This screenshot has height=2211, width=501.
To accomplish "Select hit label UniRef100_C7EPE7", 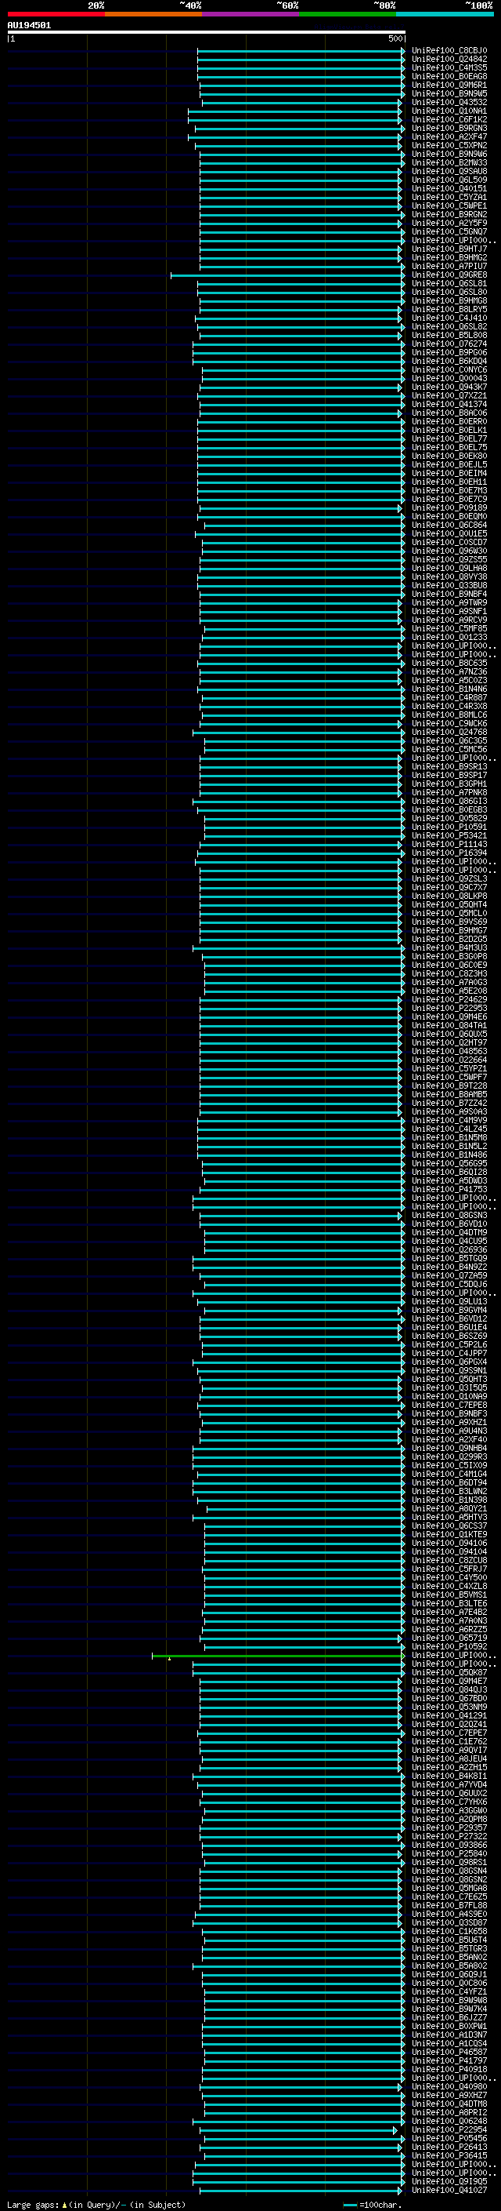I will tap(449, 1732).
